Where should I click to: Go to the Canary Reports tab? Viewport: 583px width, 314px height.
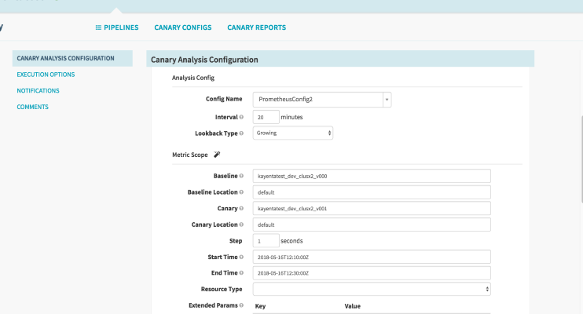click(x=257, y=27)
